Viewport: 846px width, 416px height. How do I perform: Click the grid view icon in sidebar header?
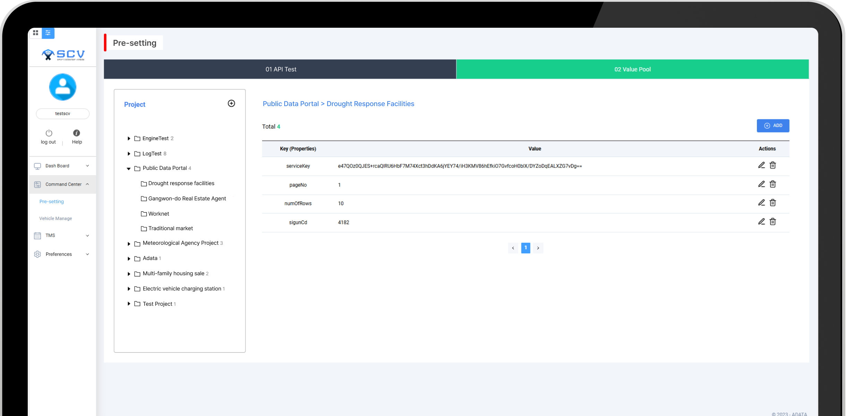pos(35,33)
